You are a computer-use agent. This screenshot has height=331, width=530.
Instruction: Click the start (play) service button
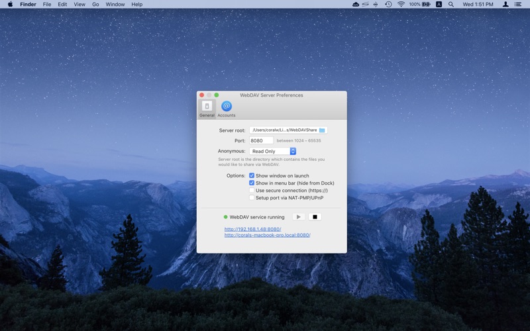(299, 217)
